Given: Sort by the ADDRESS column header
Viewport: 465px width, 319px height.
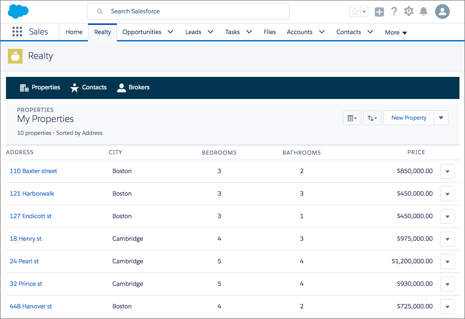Looking at the screenshot, I should [x=20, y=152].
